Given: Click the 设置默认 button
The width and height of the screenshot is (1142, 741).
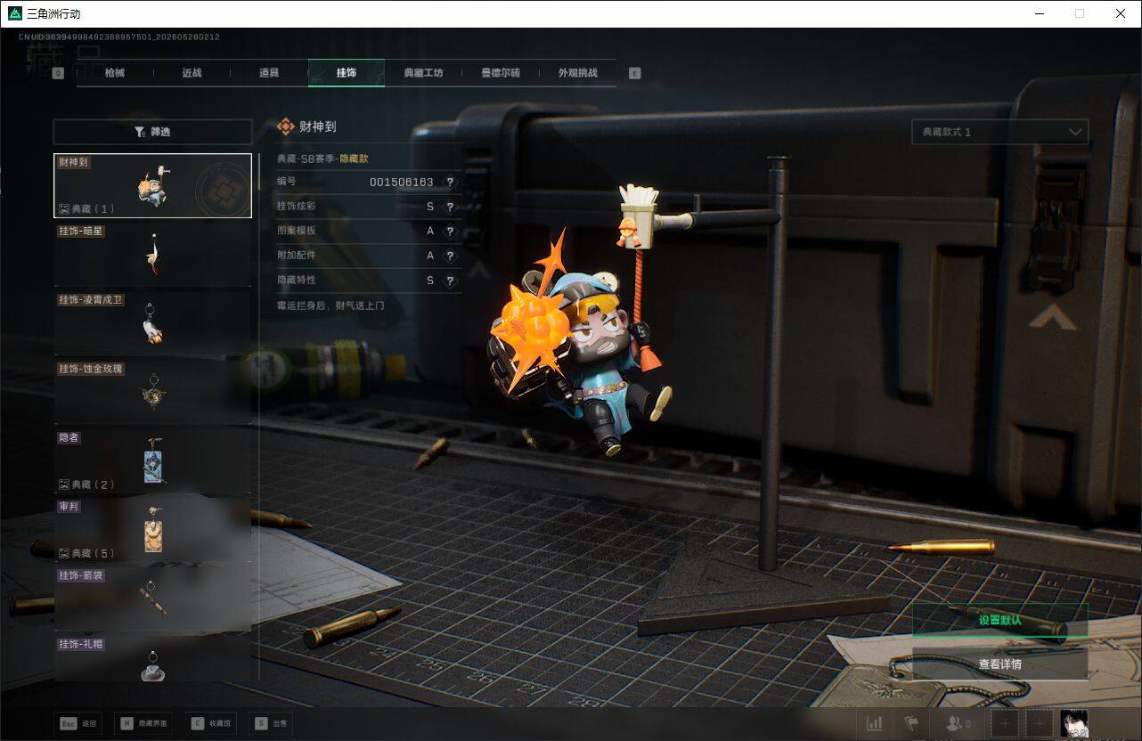Looking at the screenshot, I should (x=999, y=620).
